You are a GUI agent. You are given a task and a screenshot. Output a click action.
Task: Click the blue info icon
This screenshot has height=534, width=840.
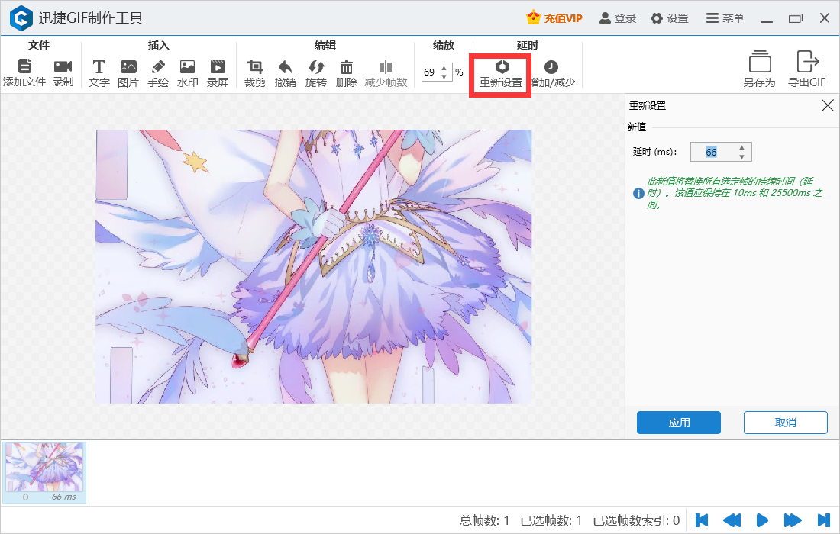click(x=638, y=193)
